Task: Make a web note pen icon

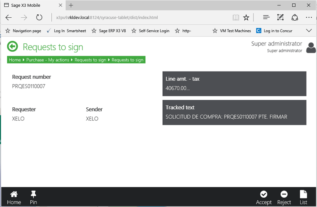Action: (280, 17)
